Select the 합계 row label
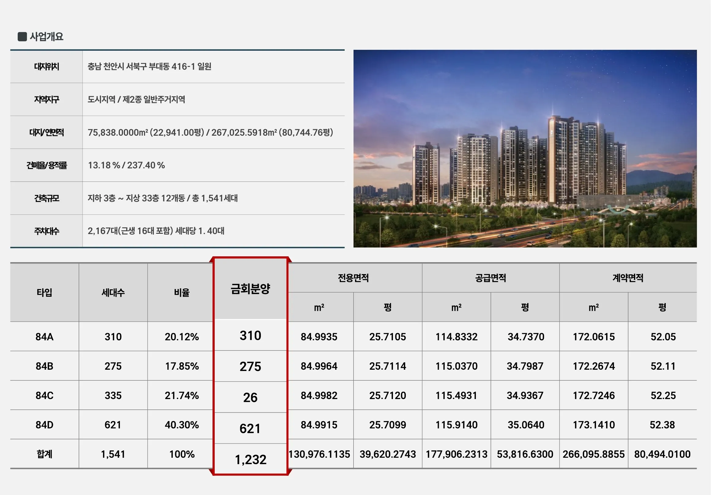The height and width of the screenshot is (495, 711). [44, 454]
